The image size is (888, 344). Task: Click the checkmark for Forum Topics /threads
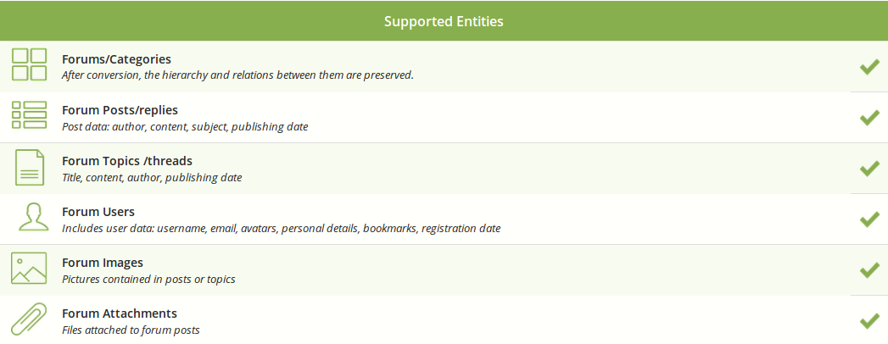point(869,169)
